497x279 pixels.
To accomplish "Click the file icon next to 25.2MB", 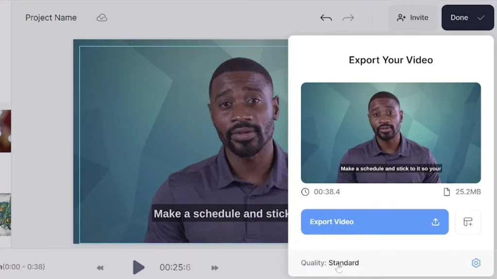I will [x=447, y=192].
